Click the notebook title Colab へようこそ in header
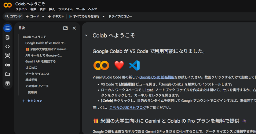This screenshot has width=256, height=134. [x=30, y=4]
